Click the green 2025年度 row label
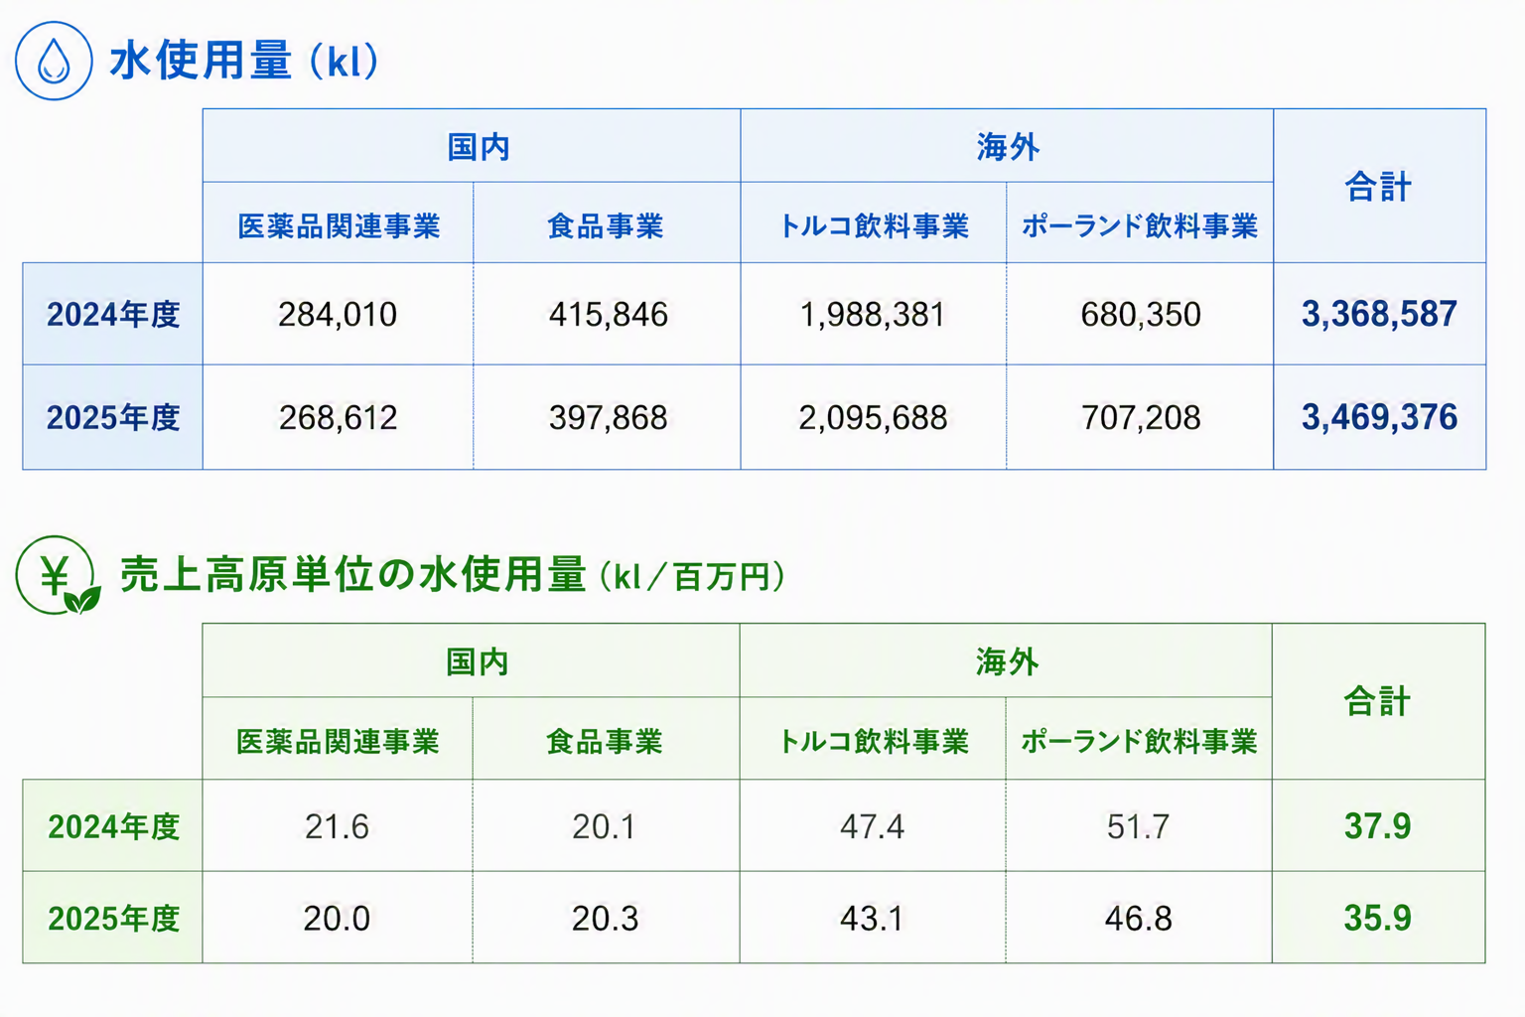 [113, 918]
